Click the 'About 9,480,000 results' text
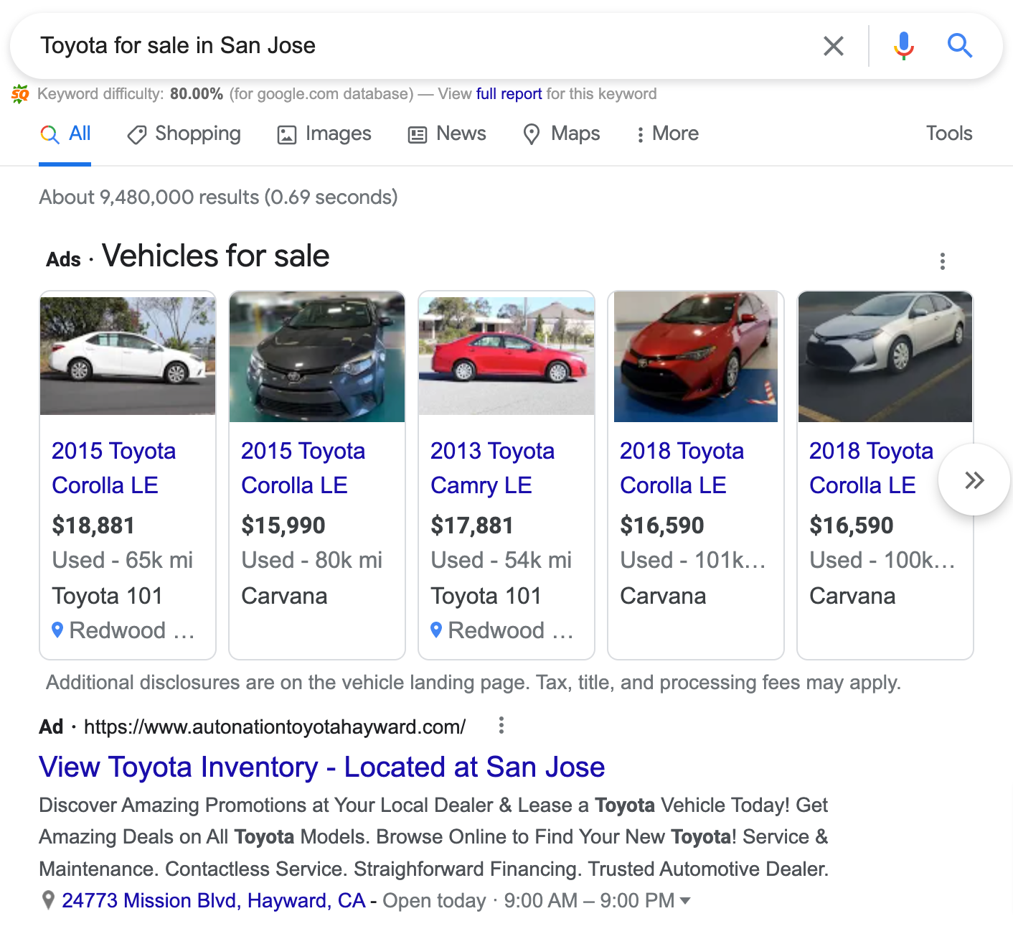Image resolution: width=1013 pixels, height=939 pixels. coord(219,197)
